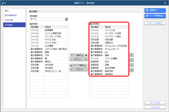The height and width of the screenshot is (112, 169).
Task: Select タイムスタンプ付与日時 row
Action: point(109,46)
